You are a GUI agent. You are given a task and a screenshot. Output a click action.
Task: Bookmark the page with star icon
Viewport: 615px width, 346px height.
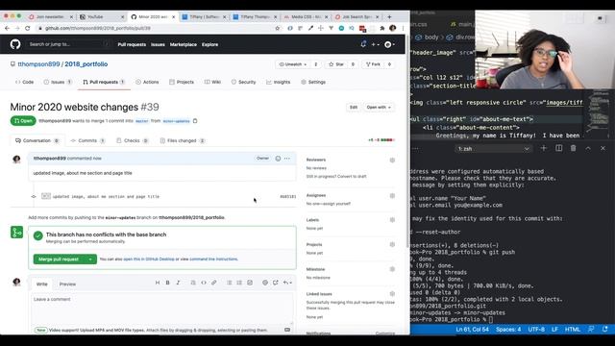point(278,28)
